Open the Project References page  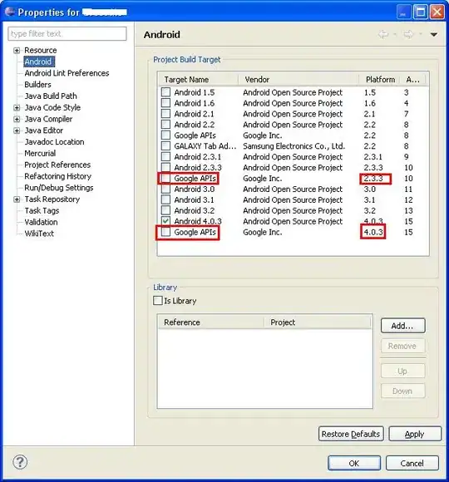pos(57,165)
